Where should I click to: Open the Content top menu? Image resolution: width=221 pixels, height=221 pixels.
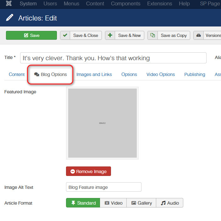click(x=95, y=3)
